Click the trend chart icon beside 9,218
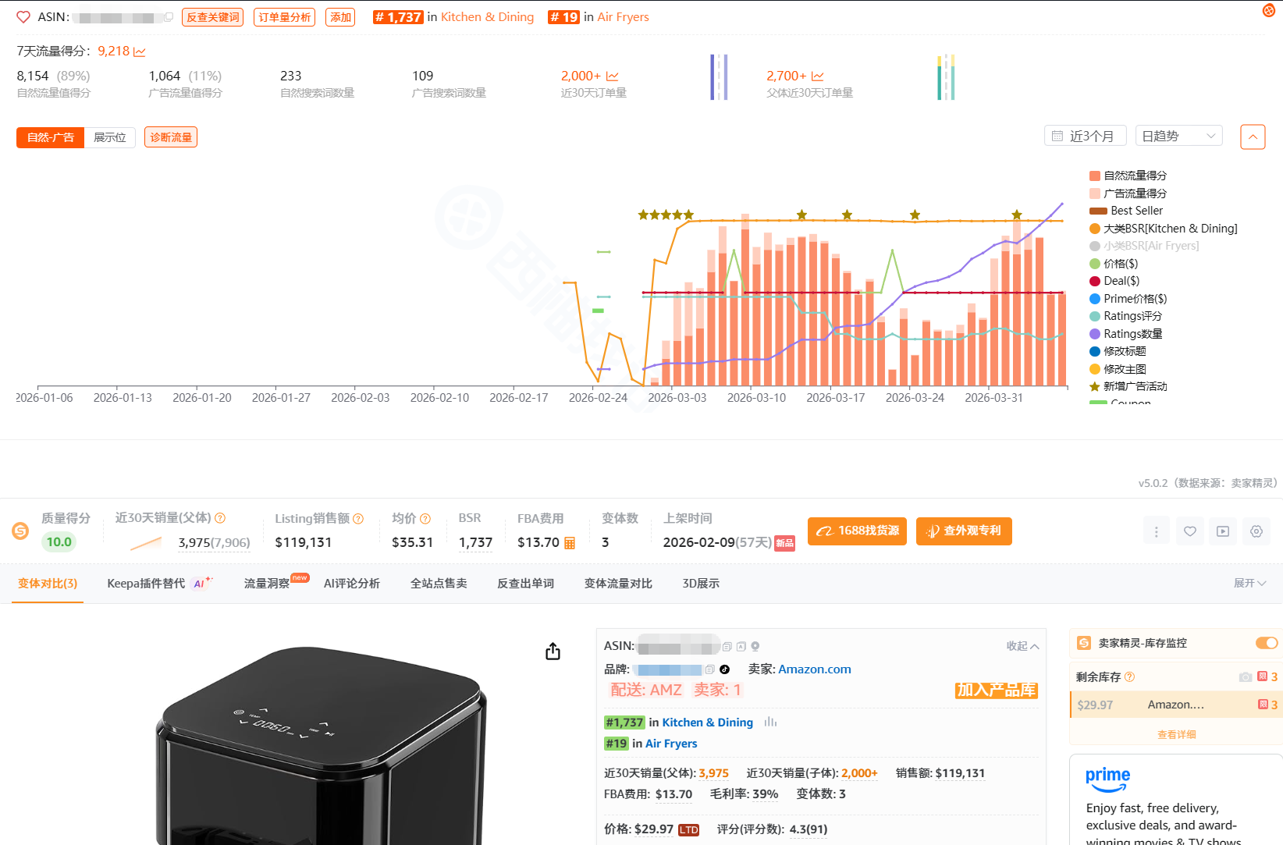Viewport: 1283px width, 845px height. [140, 52]
